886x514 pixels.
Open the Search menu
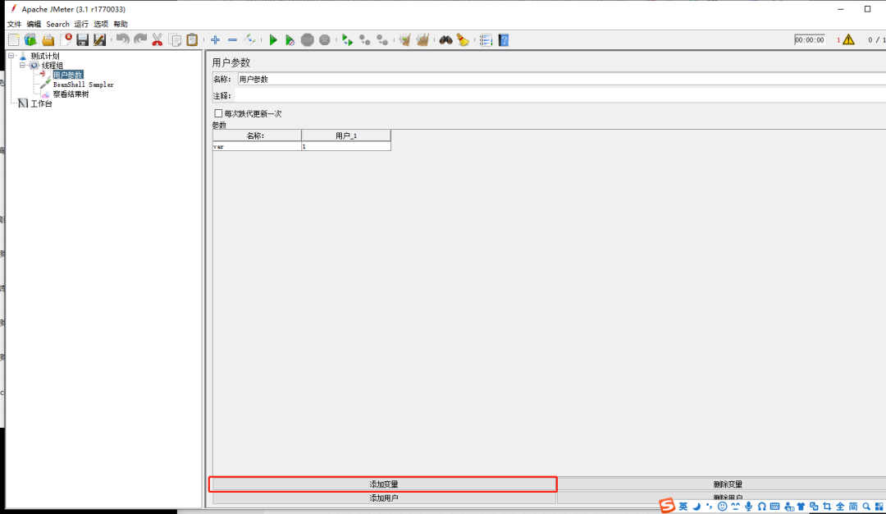tap(57, 24)
